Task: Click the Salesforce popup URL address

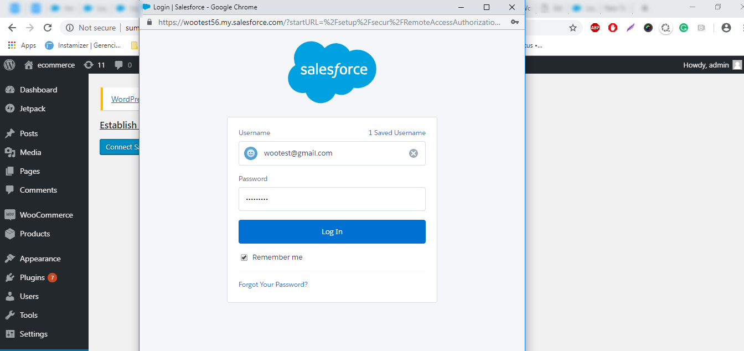Action: coord(329,23)
